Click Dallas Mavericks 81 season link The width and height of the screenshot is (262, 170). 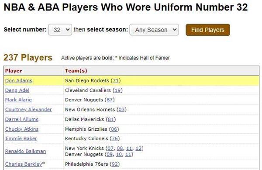(111, 119)
